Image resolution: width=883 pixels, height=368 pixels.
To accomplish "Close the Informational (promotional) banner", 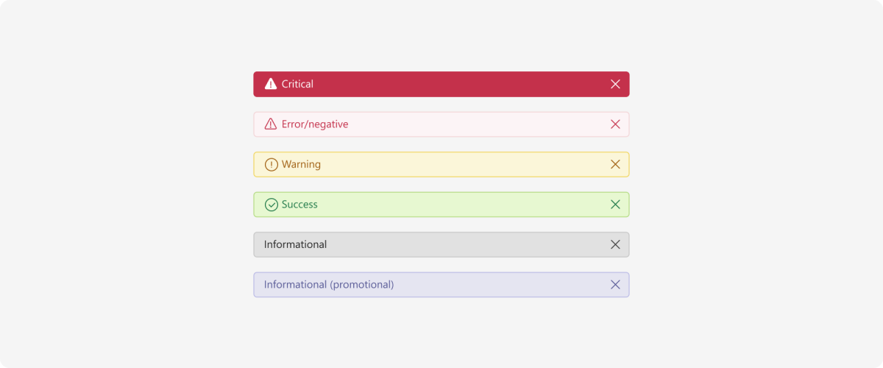I will (616, 285).
